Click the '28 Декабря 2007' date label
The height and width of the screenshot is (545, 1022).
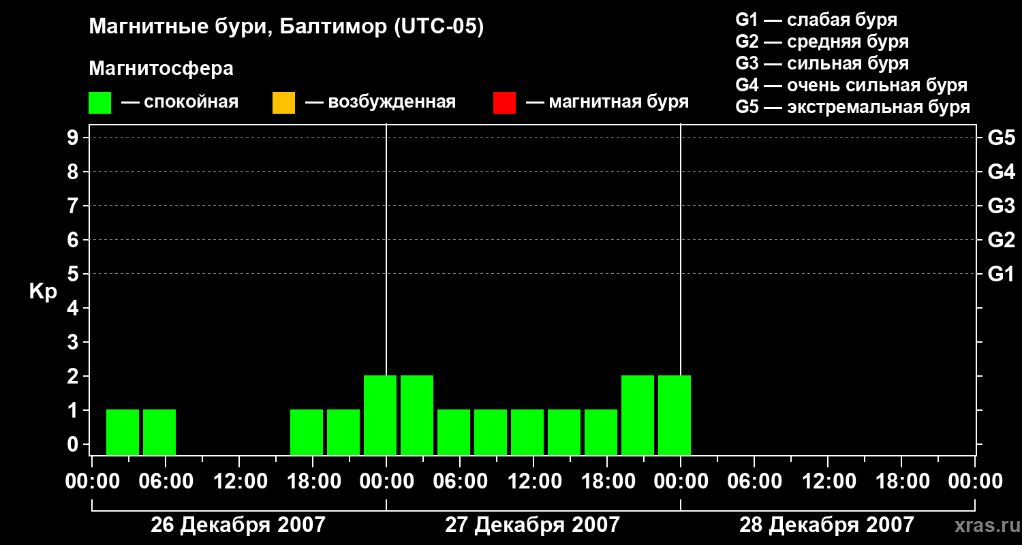(826, 525)
